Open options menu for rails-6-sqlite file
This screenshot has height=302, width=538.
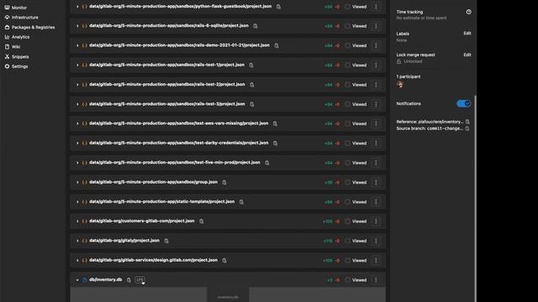coord(376,26)
